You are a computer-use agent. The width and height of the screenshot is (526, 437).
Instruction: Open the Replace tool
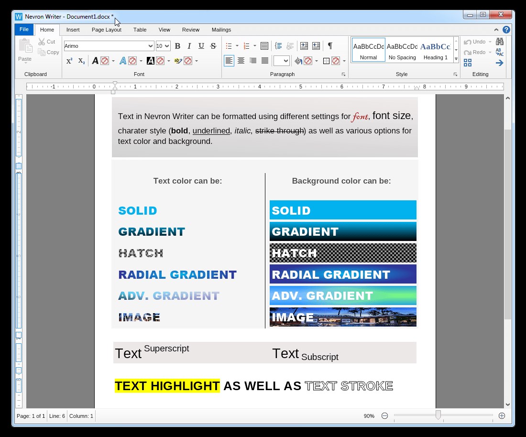[500, 52]
